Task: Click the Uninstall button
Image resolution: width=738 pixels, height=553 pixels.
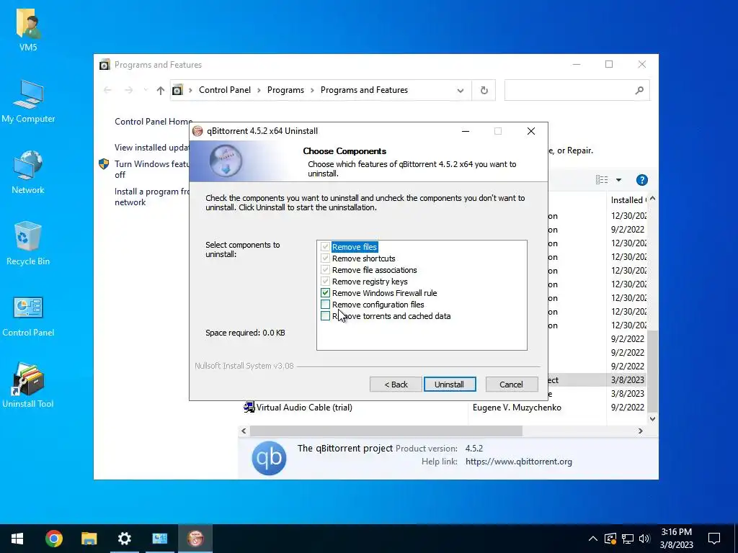Action: click(x=450, y=385)
